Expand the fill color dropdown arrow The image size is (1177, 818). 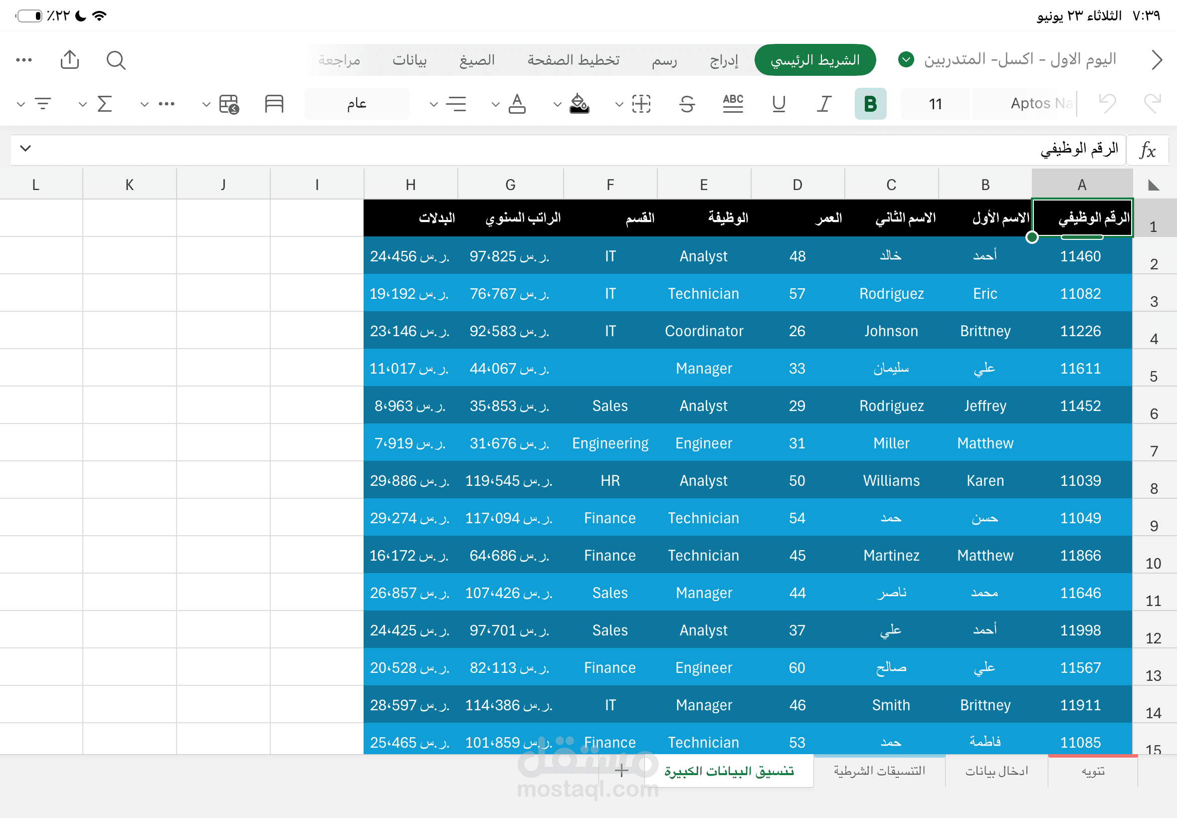point(558,105)
